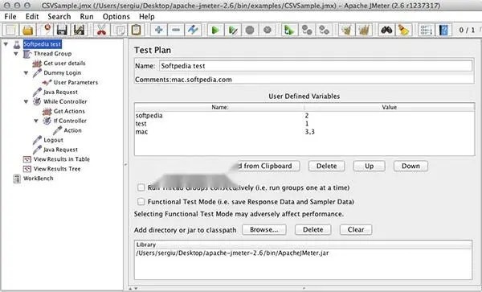
Task: Enable Functional Test Mode checkbox
Action: pyautogui.click(x=141, y=202)
